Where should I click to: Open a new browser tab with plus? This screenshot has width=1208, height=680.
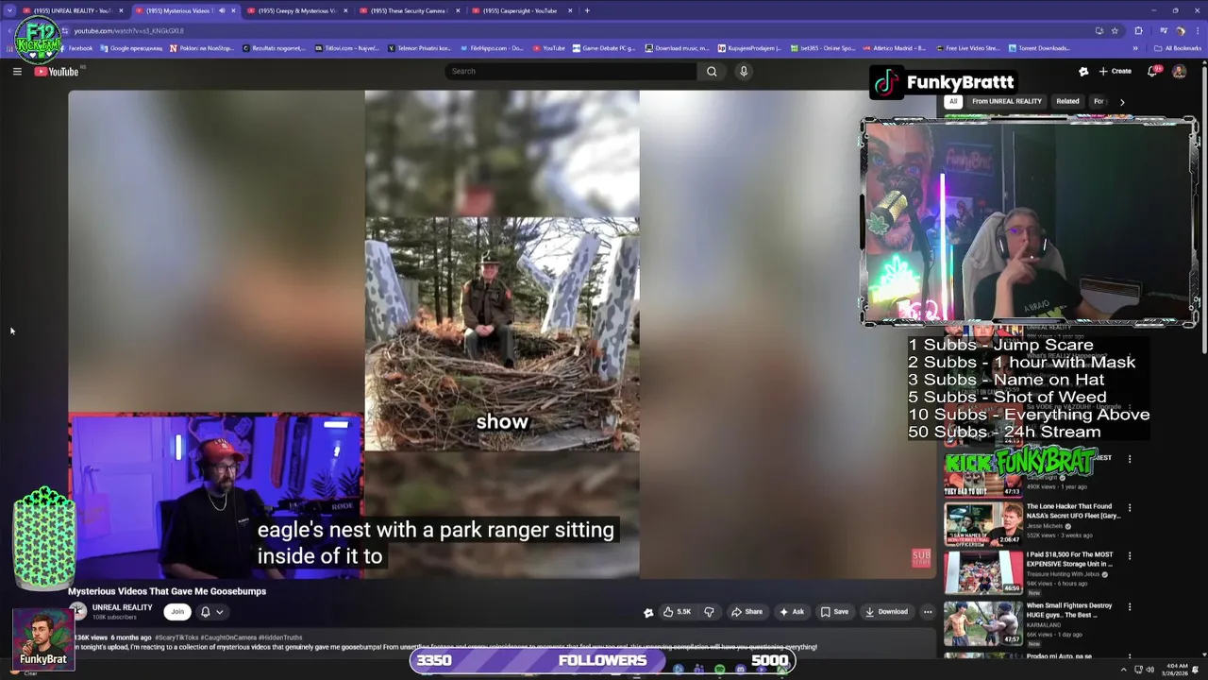(x=587, y=10)
